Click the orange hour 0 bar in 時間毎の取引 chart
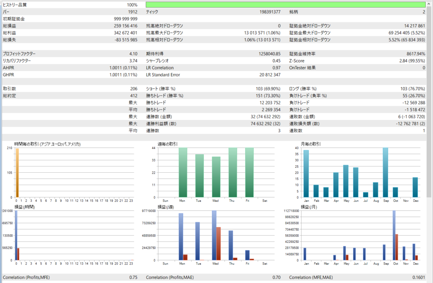The width and height of the screenshot is (433, 283). [17, 173]
